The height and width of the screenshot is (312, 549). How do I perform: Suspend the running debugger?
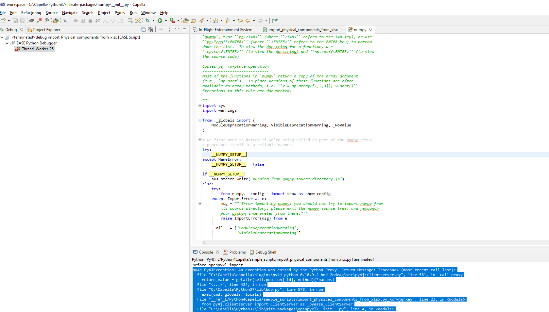pyautogui.click(x=83, y=21)
